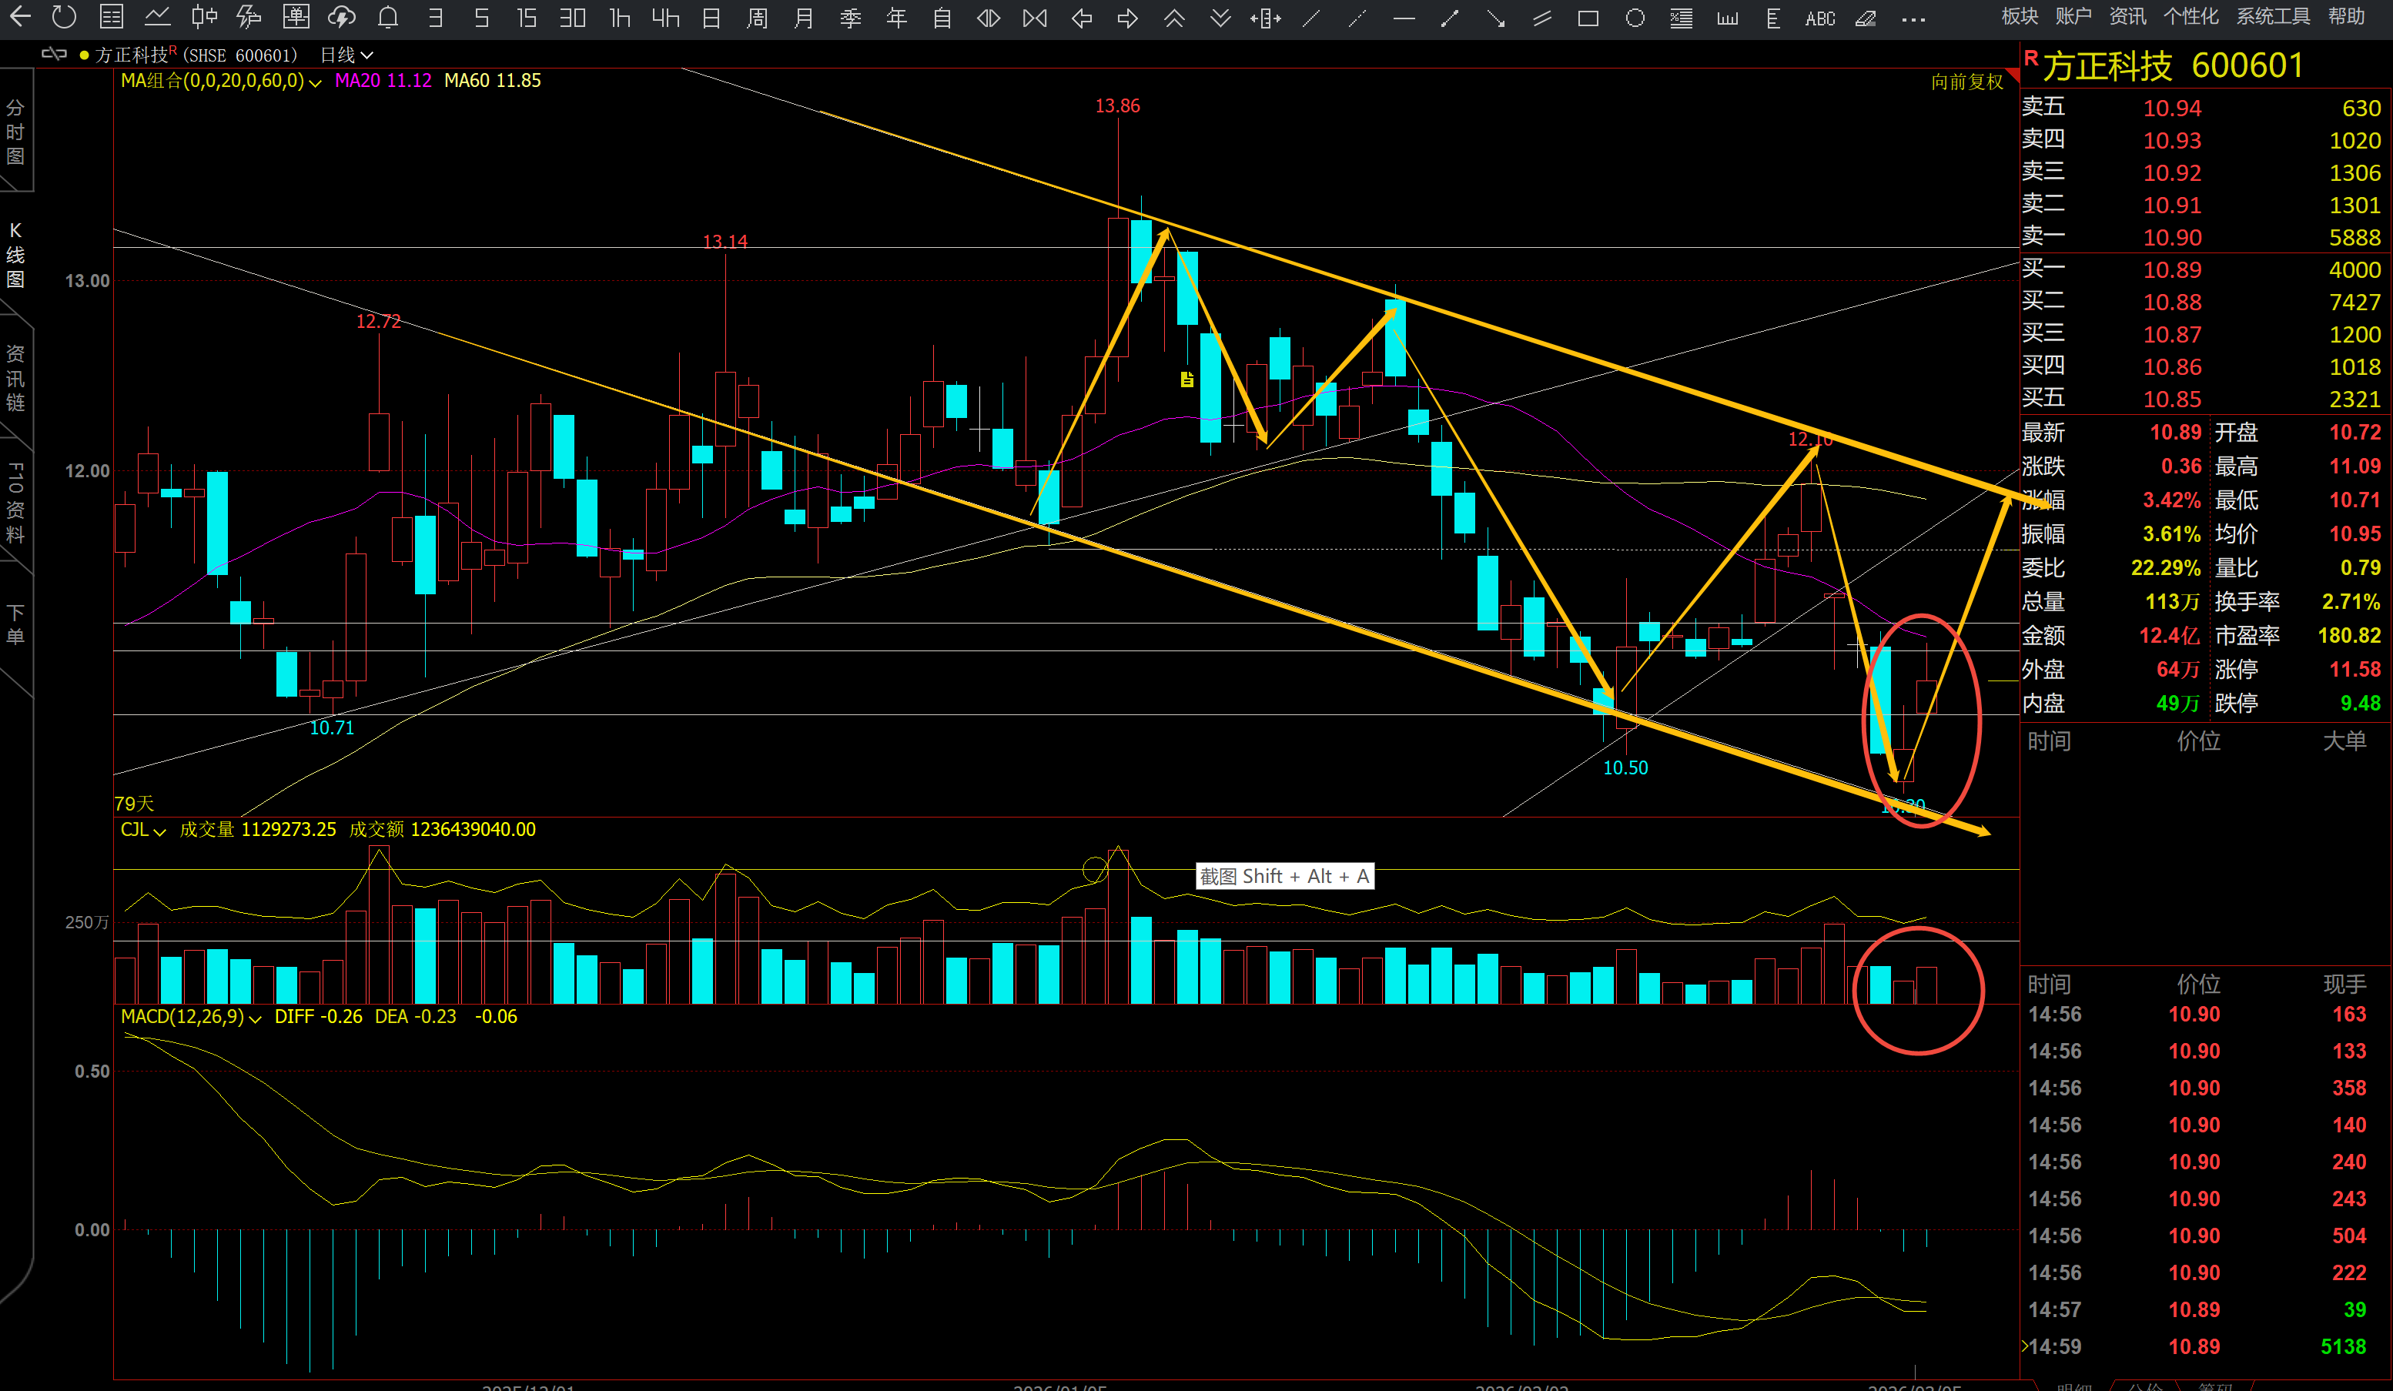This screenshot has height=1391, width=2393.
Task: Switch chart to weekly (周) period
Action: click(757, 18)
